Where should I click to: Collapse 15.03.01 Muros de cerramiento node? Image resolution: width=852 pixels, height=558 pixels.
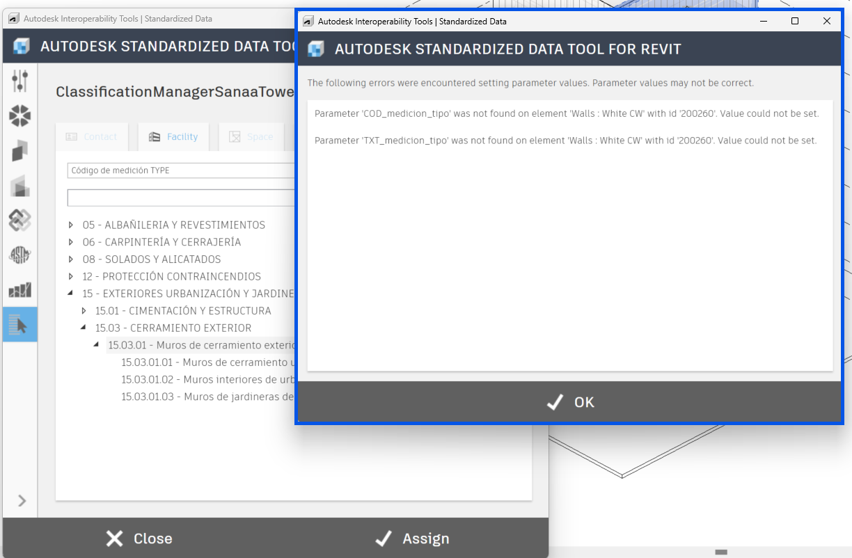(96, 345)
